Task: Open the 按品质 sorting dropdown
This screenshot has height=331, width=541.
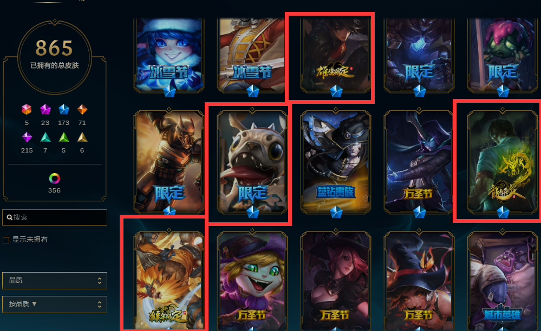Action: (55, 304)
